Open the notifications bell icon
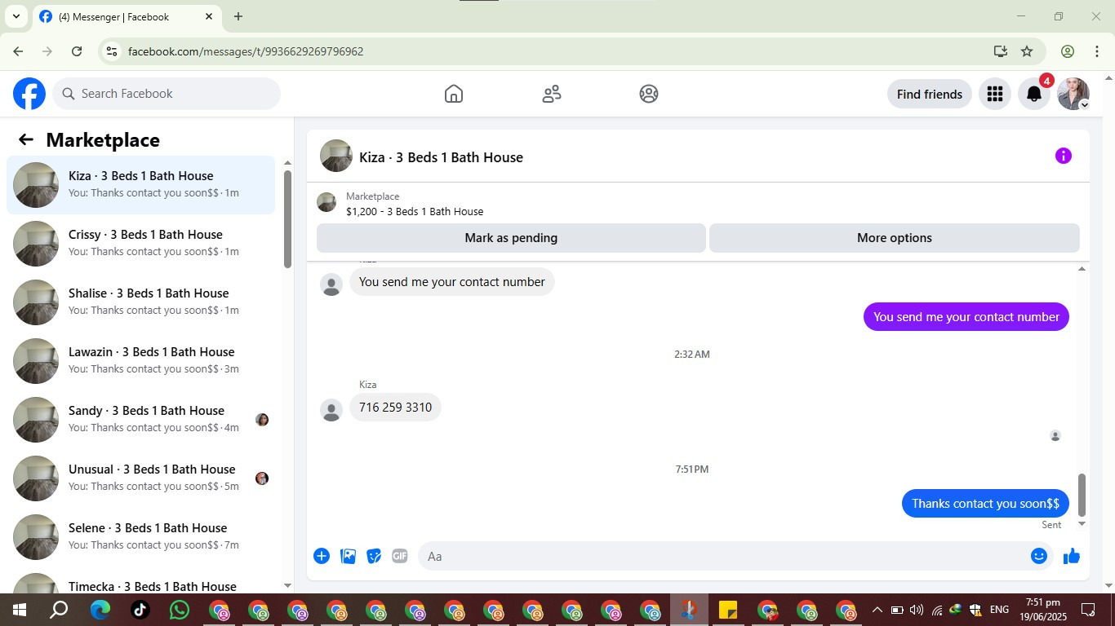The width and height of the screenshot is (1115, 626). pyautogui.click(x=1034, y=94)
